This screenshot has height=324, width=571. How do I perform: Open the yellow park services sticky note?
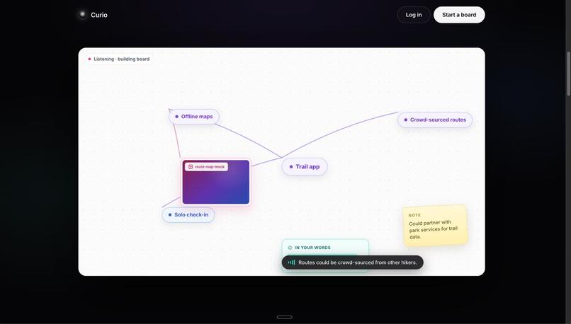click(435, 226)
